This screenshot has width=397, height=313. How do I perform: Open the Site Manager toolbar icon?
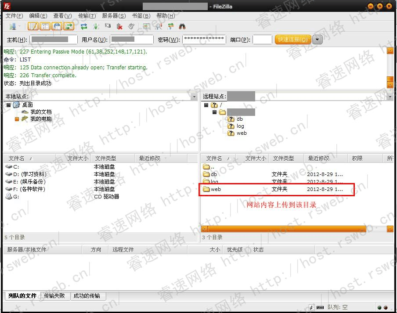point(12,26)
